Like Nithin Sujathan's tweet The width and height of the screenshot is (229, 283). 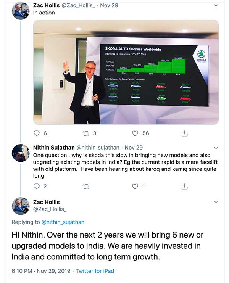pos(135,186)
